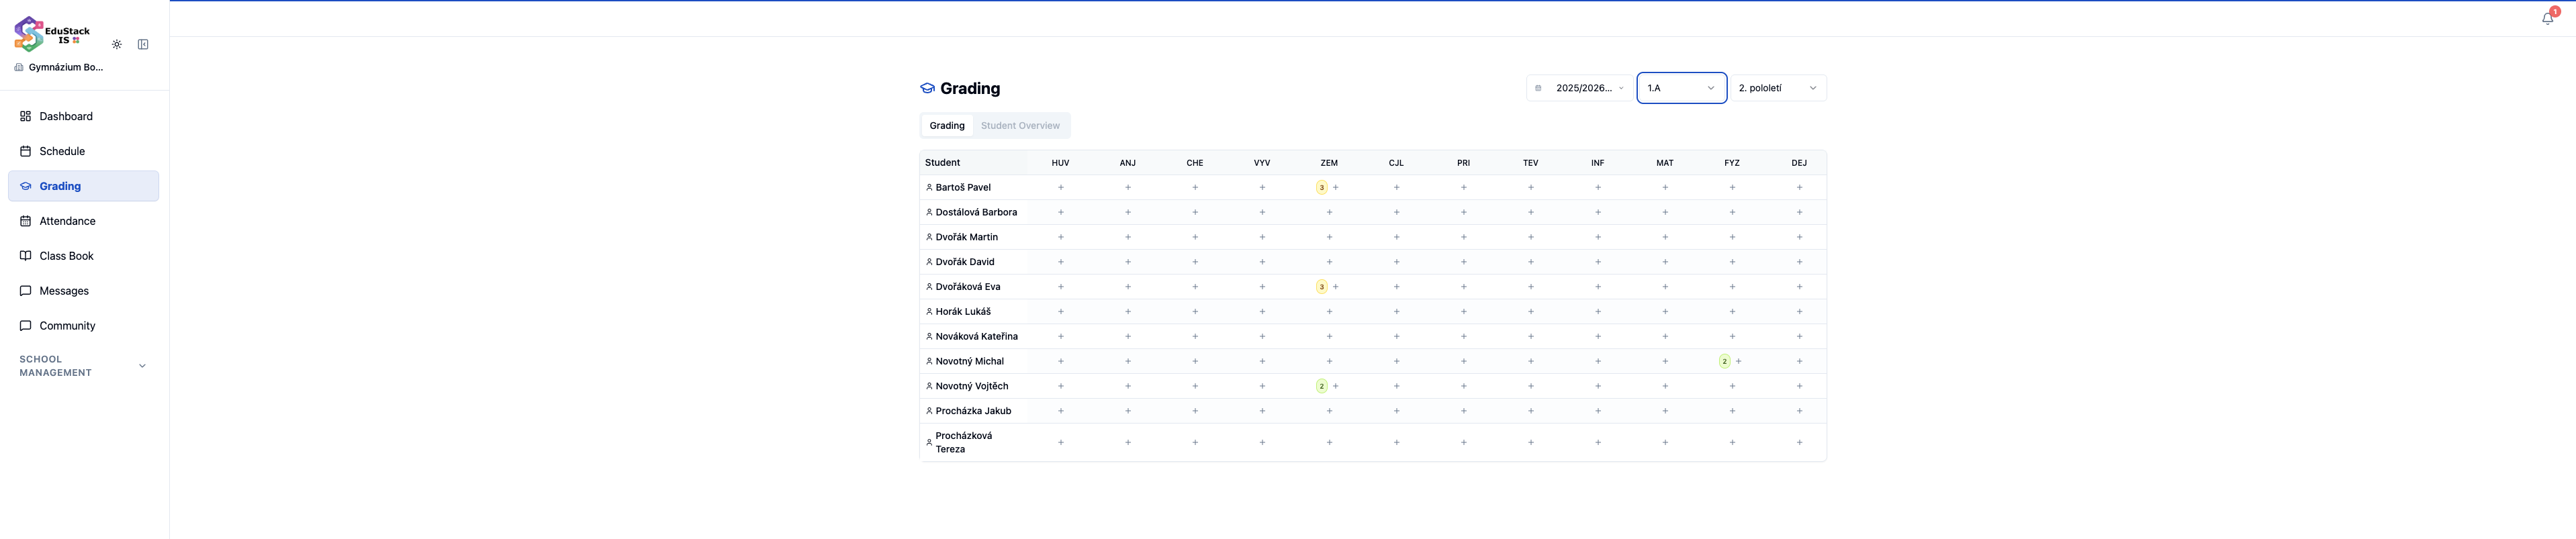
Task: Click the EduStack IS logo
Action: (52, 34)
